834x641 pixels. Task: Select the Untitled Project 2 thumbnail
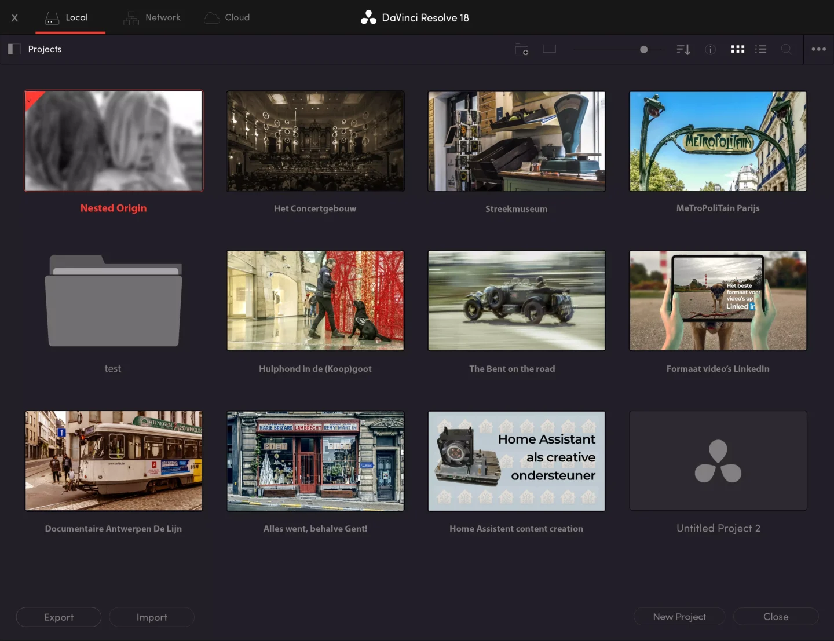point(718,460)
